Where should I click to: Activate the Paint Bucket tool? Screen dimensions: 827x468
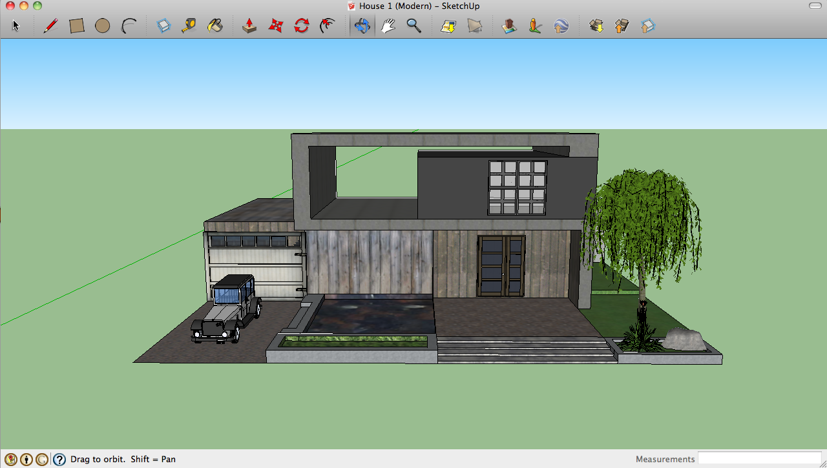pos(215,26)
